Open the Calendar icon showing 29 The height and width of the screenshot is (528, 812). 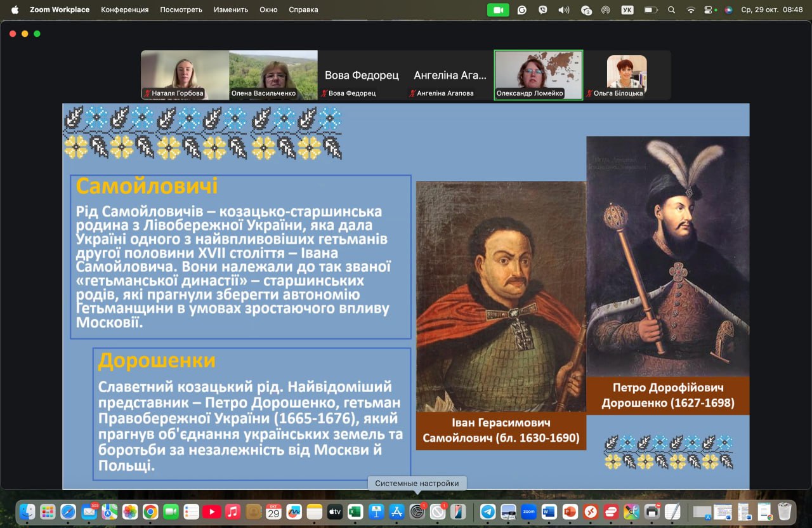(273, 511)
